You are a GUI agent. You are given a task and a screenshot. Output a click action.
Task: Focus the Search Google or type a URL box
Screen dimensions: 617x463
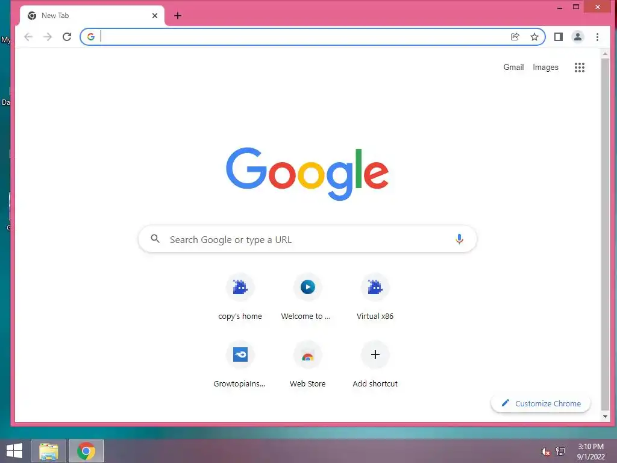click(307, 239)
